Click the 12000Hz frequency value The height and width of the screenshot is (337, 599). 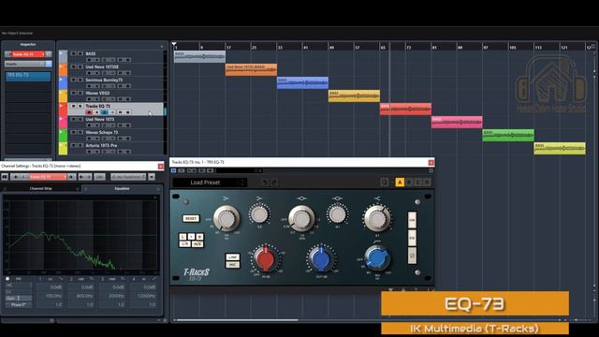pyautogui.click(x=146, y=296)
